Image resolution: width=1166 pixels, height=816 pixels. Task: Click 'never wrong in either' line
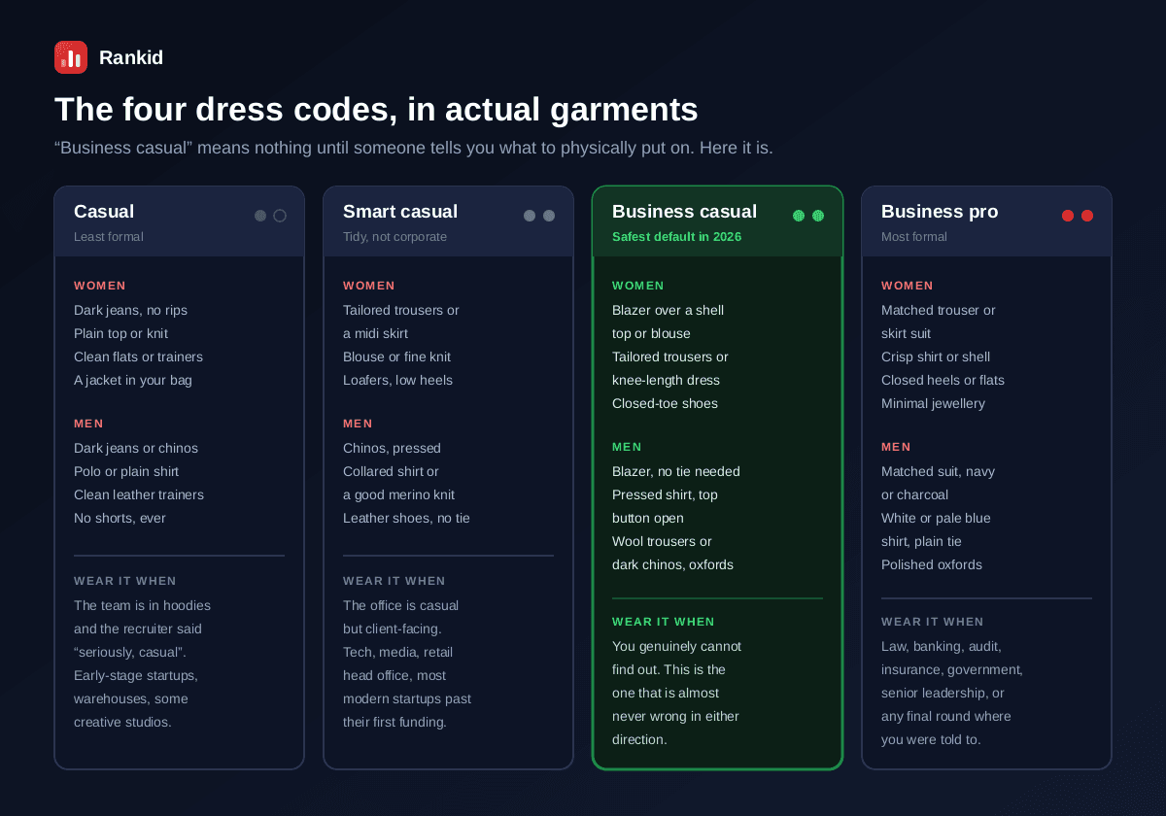675,717
